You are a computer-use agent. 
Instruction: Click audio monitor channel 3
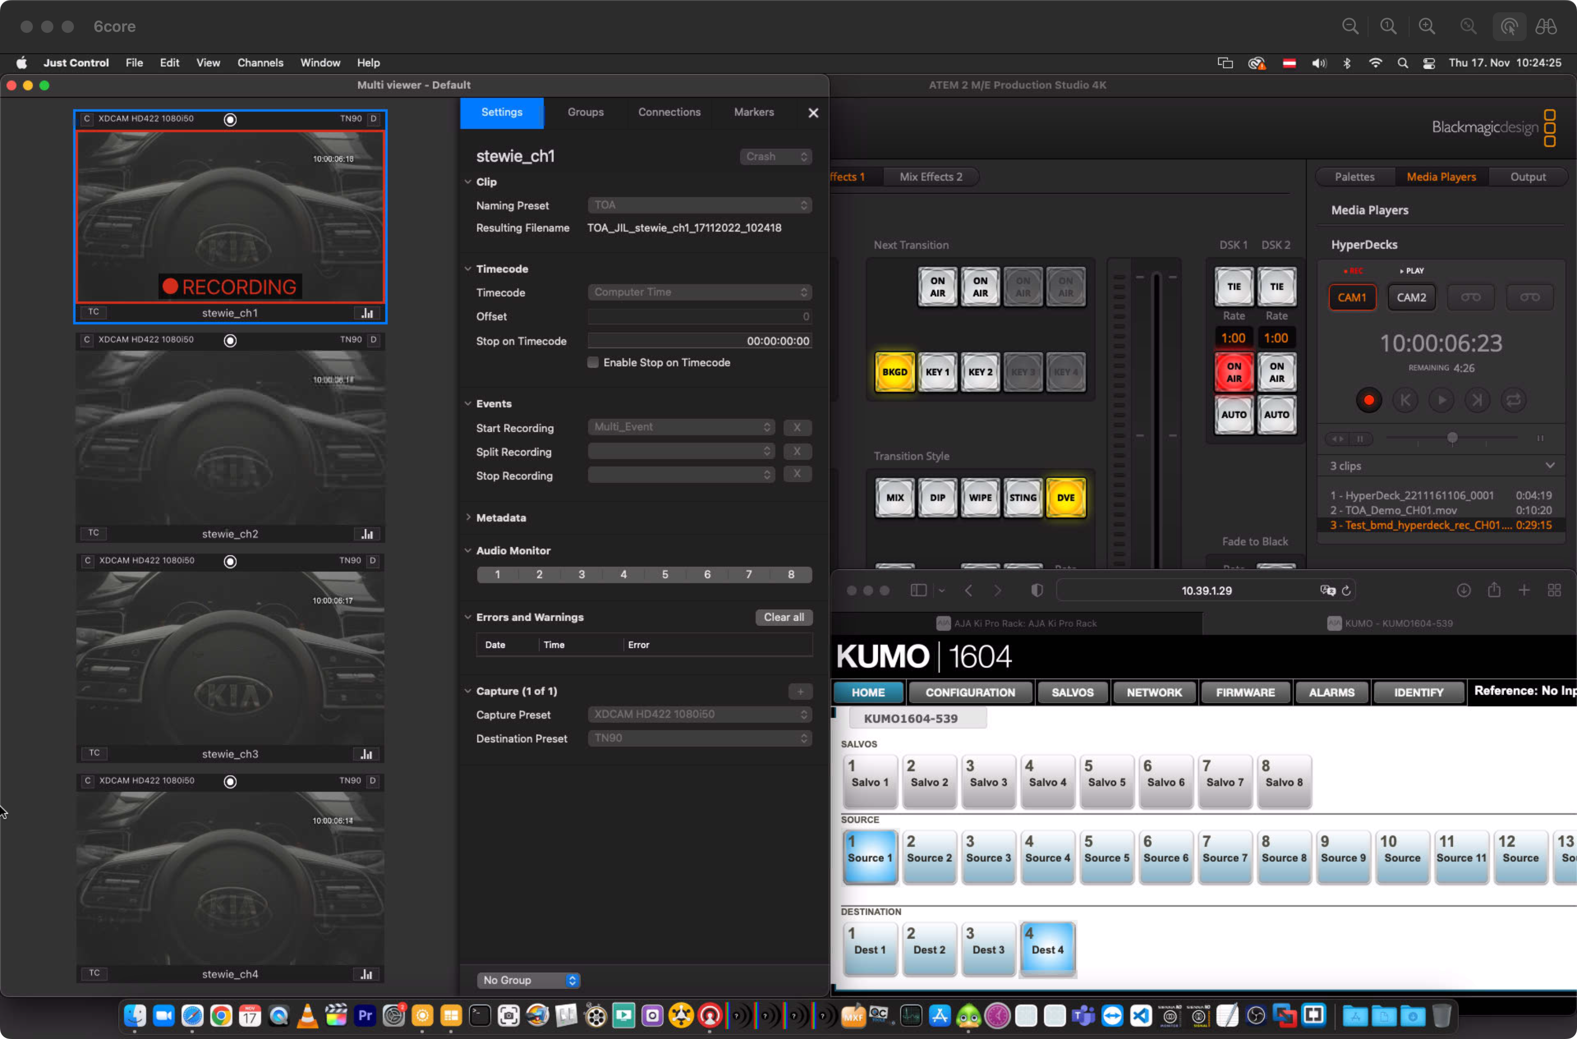[x=581, y=574]
